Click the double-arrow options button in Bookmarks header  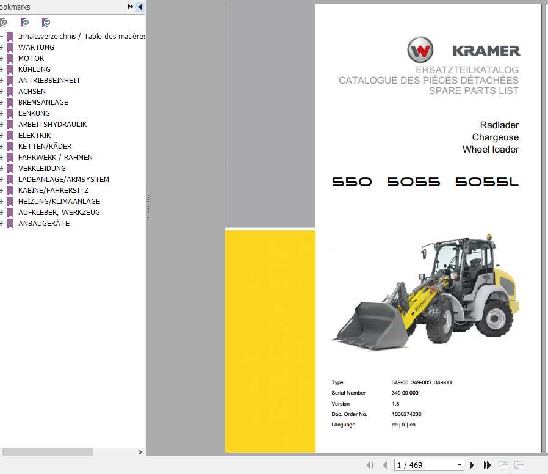coord(131,7)
